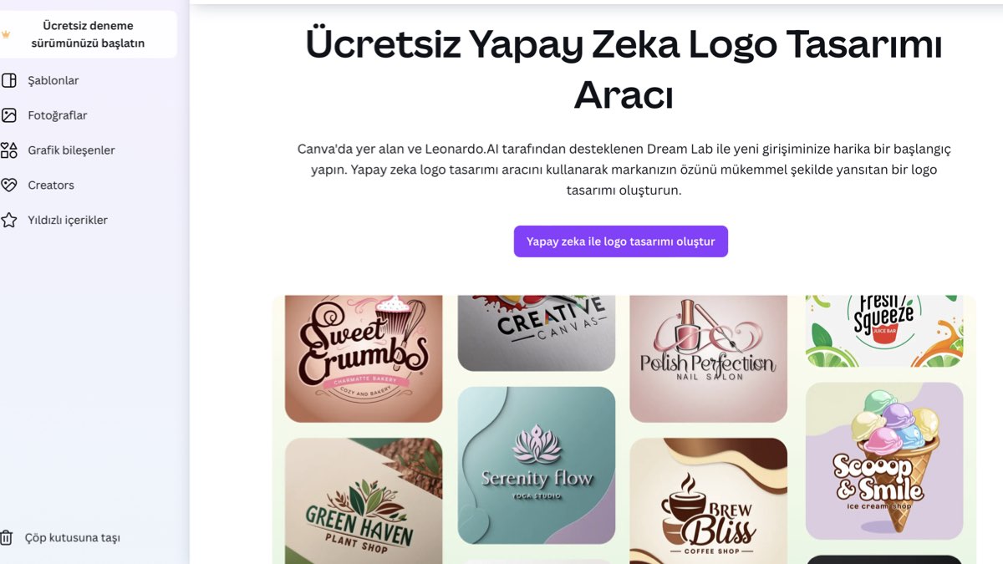Viewport: 1003px width, 564px height.
Task: Open the Brew Bliss coffee shop logo
Action: 709,501
